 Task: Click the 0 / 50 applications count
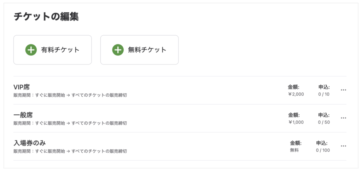pos(324,122)
